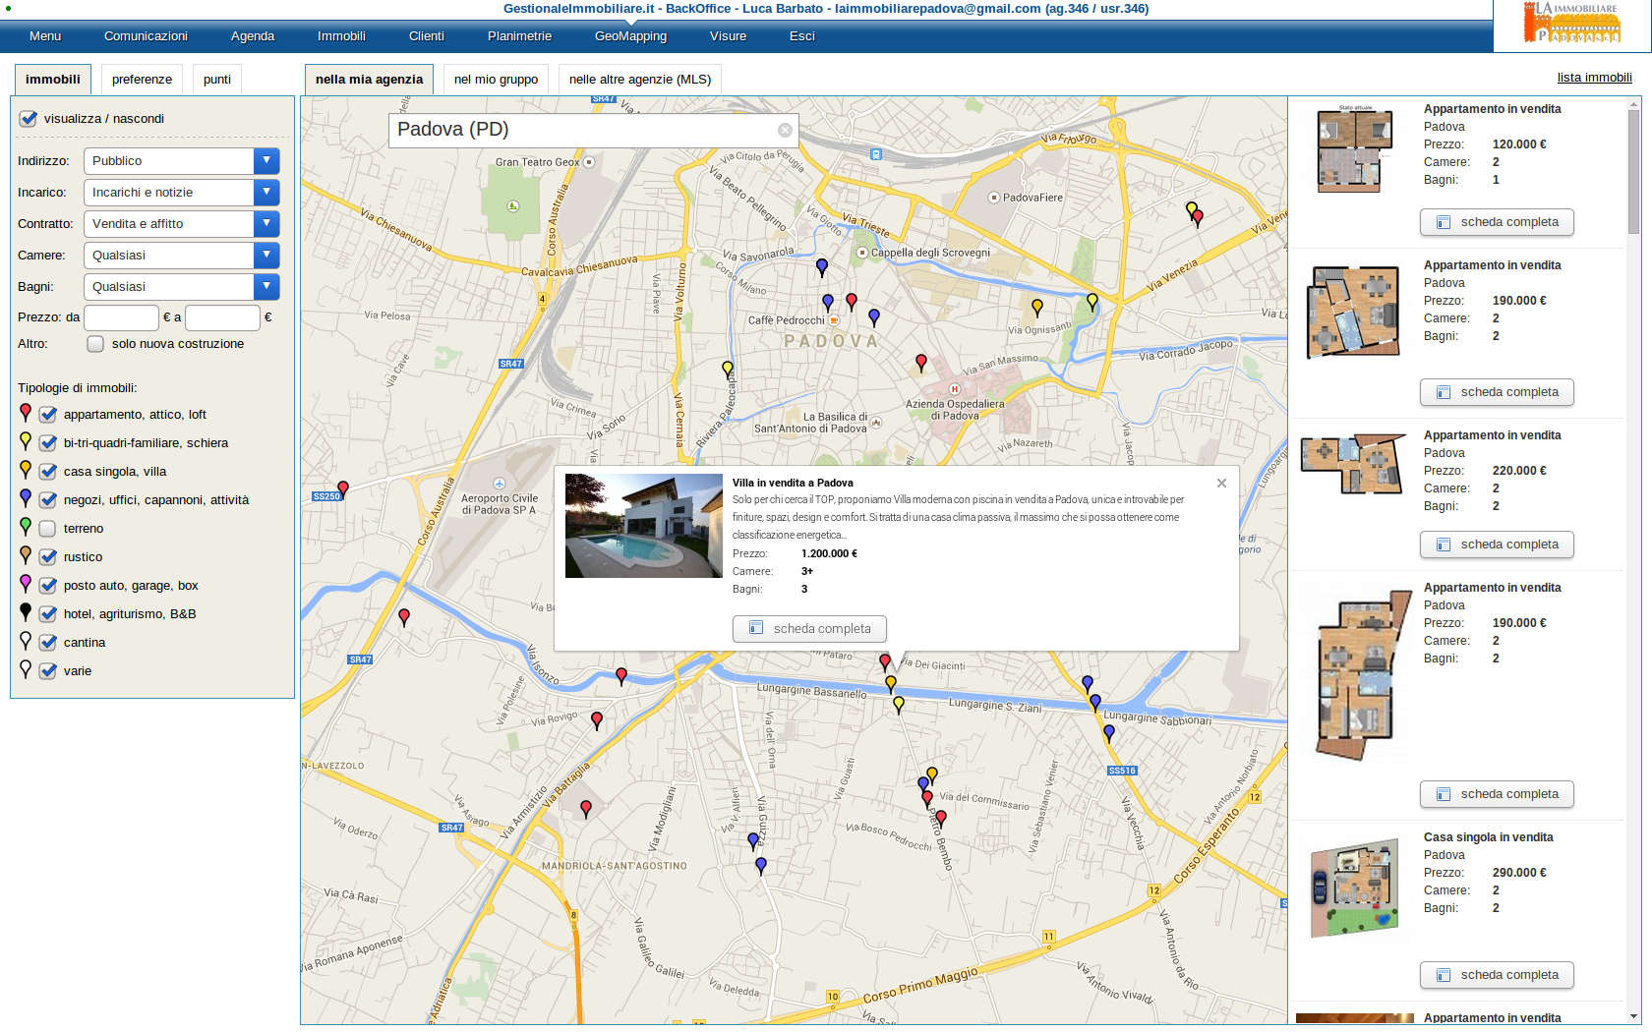The width and height of the screenshot is (1652, 1032).
Task: Check solo nuova costruzione option
Action: (95, 344)
